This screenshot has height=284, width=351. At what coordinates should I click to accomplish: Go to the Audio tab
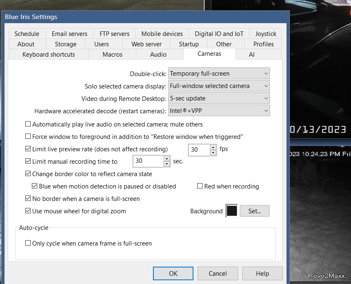[158, 55]
